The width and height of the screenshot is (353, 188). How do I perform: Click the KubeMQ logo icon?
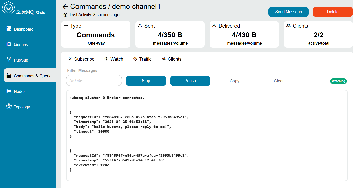point(8,9)
